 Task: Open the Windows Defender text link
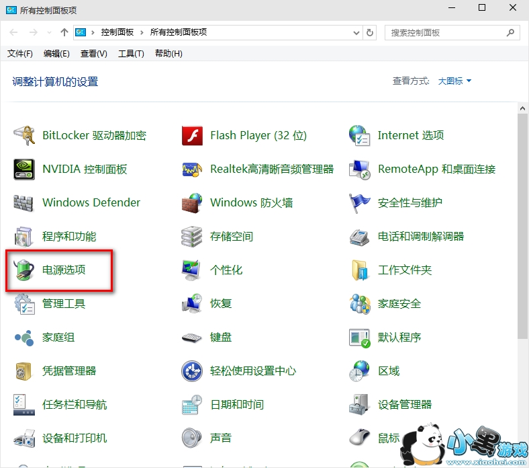(91, 203)
